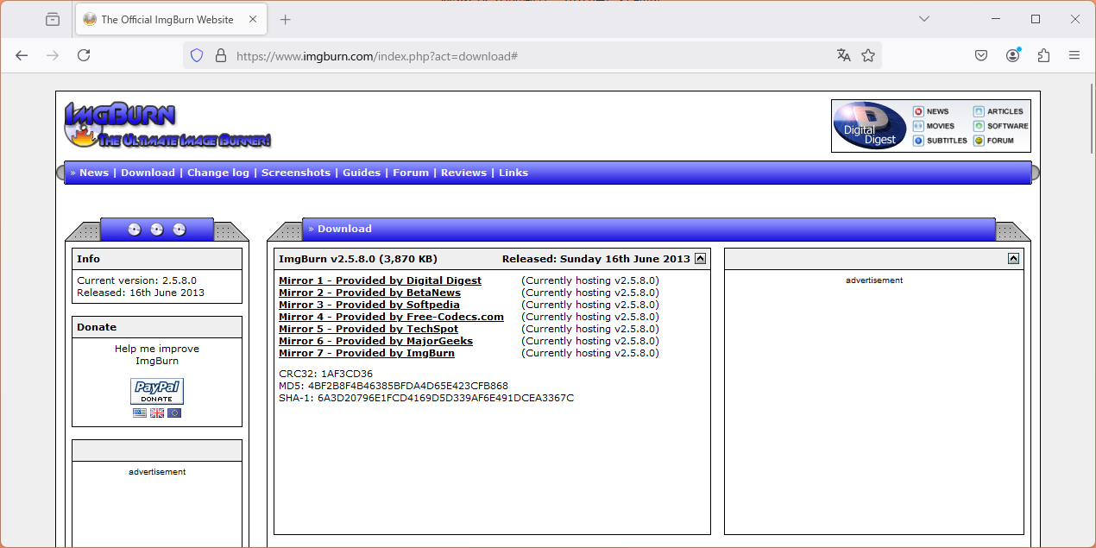Click the MD5 hash value line
This screenshot has width=1096, height=548.
[394, 386]
